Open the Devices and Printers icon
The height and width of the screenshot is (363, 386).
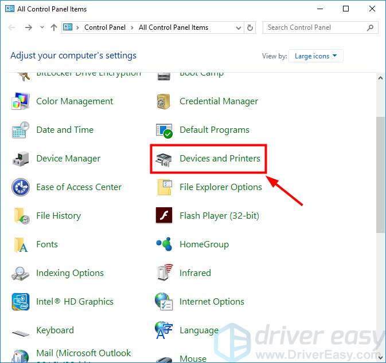click(164, 159)
